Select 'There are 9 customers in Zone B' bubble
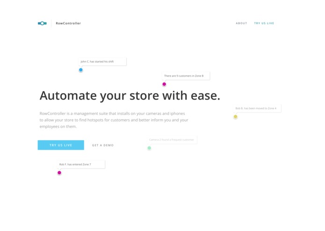Viewport: 325px width, 231px height. [x=186, y=76]
